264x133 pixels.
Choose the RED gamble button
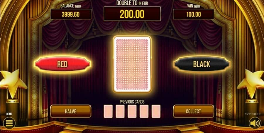click(x=63, y=64)
